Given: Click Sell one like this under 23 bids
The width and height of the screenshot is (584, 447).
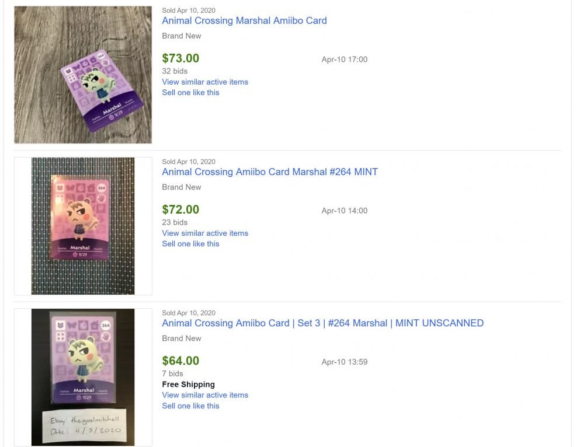Looking at the screenshot, I should 190,243.
